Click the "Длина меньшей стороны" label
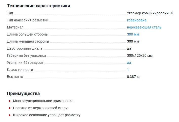Image resolution: width=179 pixels, height=122 pixels. pos(28,41)
